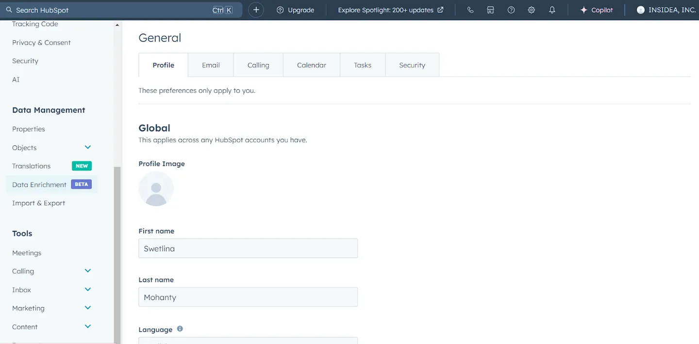
Task: Click the sidebar vertical scrollbar
Action: pos(117,254)
